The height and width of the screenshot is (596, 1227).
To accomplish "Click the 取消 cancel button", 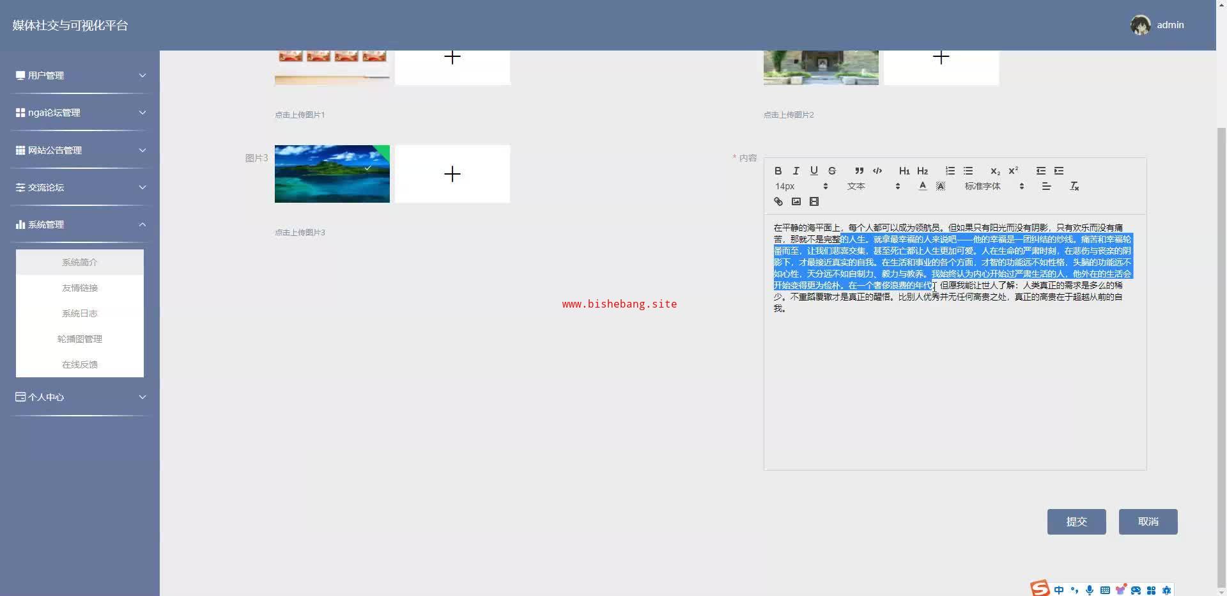I will [x=1148, y=522].
